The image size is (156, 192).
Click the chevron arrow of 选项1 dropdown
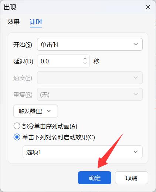136,152
